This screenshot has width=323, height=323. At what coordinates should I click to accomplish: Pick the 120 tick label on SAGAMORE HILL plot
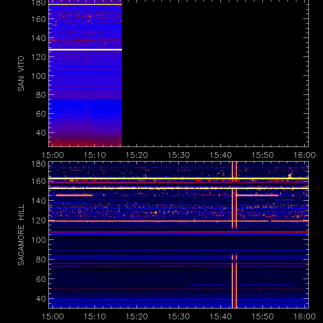coord(38,220)
